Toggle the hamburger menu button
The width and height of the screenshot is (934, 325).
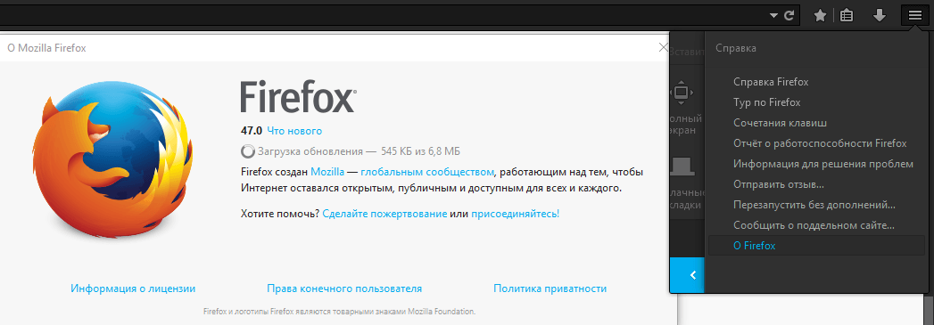[x=915, y=15]
